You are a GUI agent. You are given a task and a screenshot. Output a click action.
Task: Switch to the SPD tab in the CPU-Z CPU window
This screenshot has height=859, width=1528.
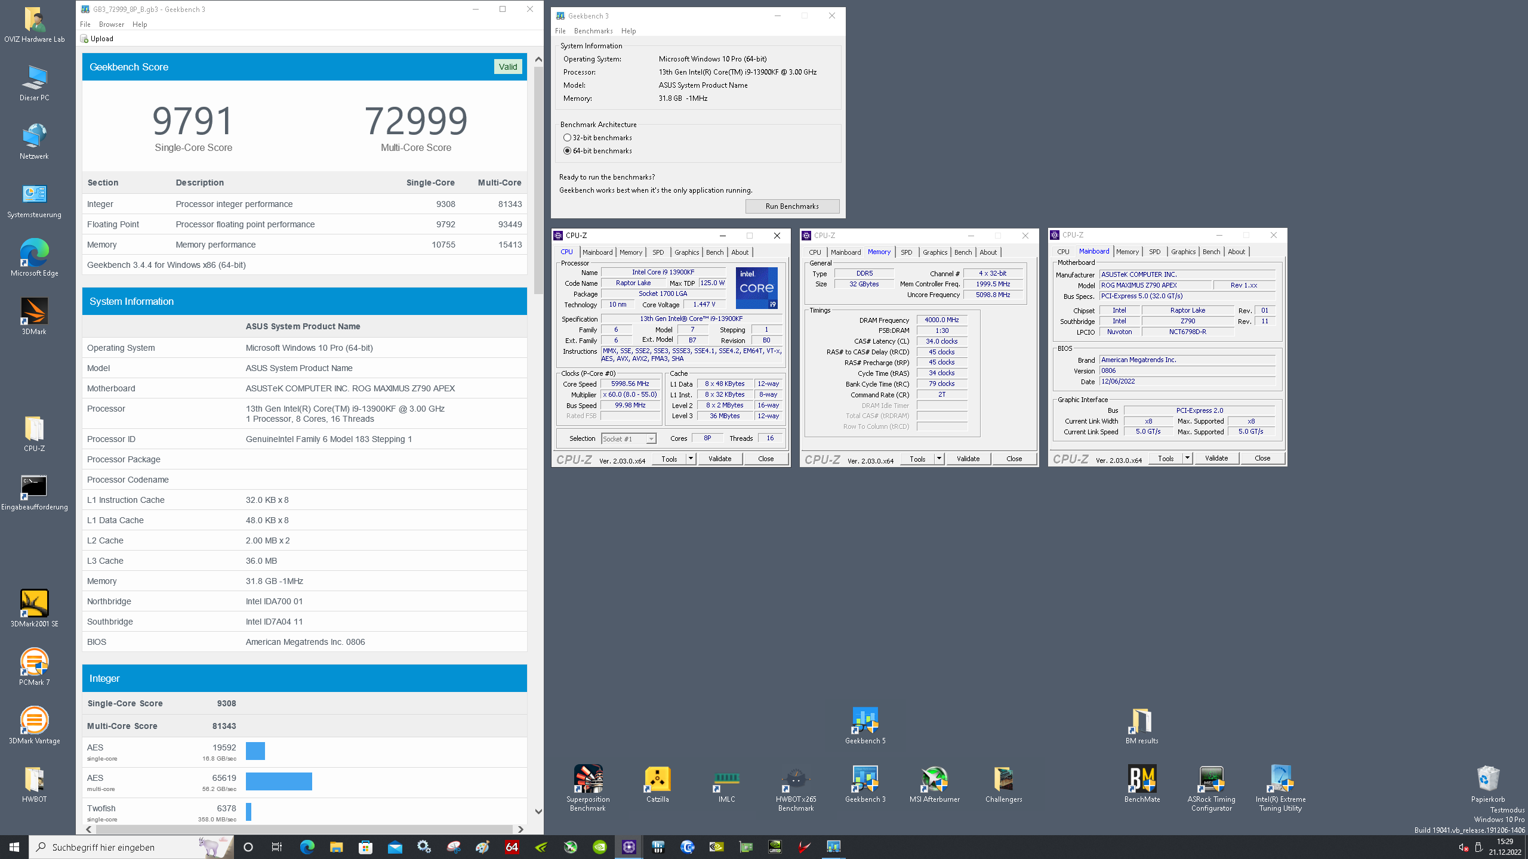coord(658,252)
